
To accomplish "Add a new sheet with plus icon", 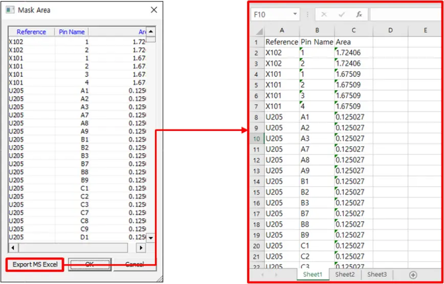I will tap(413, 274).
